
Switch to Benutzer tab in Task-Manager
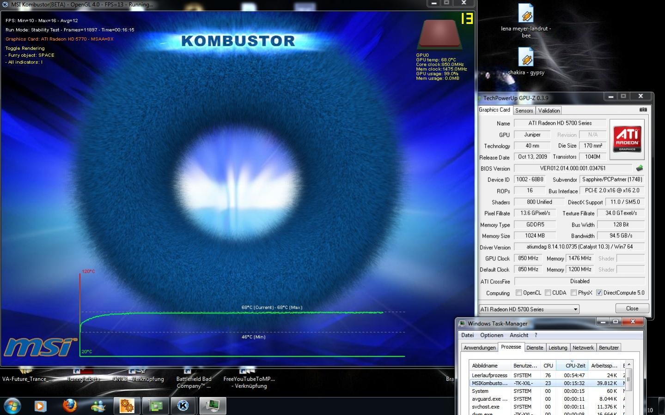click(x=609, y=348)
